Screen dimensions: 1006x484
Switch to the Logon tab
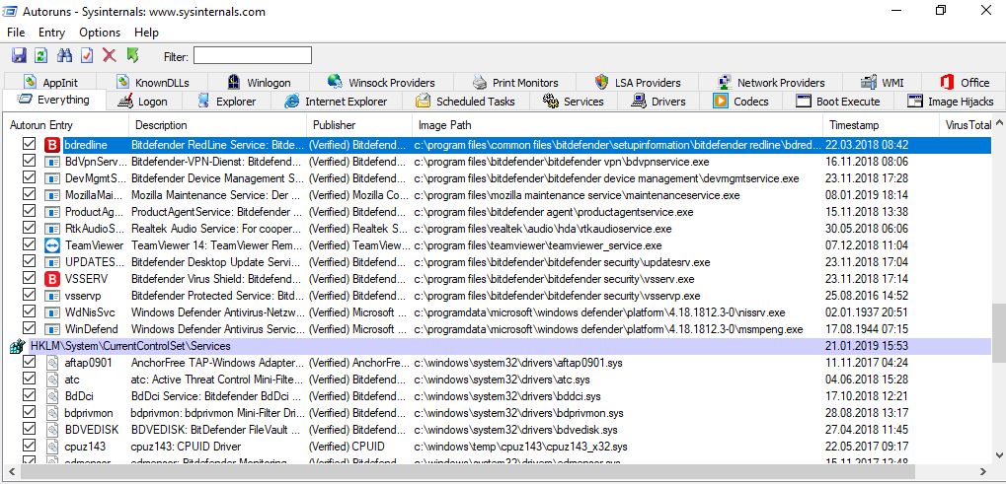pyautogui.click(x=144, y=102)
